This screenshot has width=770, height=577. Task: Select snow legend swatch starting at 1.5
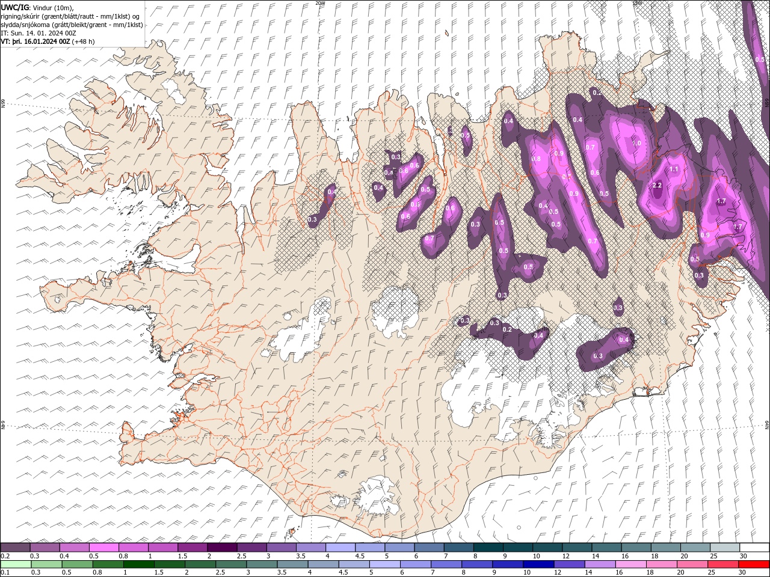tap(192, 548)
